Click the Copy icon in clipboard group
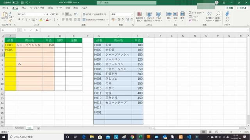Image resolution: width=250 pixels, height=140 pixels. click(11, 17)
